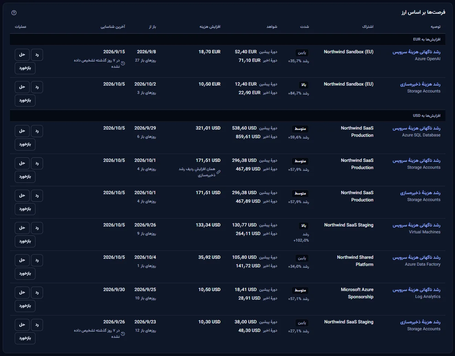
Task: Reject the Virtual Machines row using رد
Action: coord(37,228)
